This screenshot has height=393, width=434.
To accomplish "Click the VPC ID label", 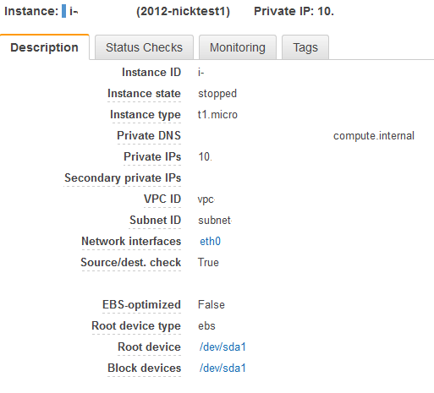I will [162, 199].
